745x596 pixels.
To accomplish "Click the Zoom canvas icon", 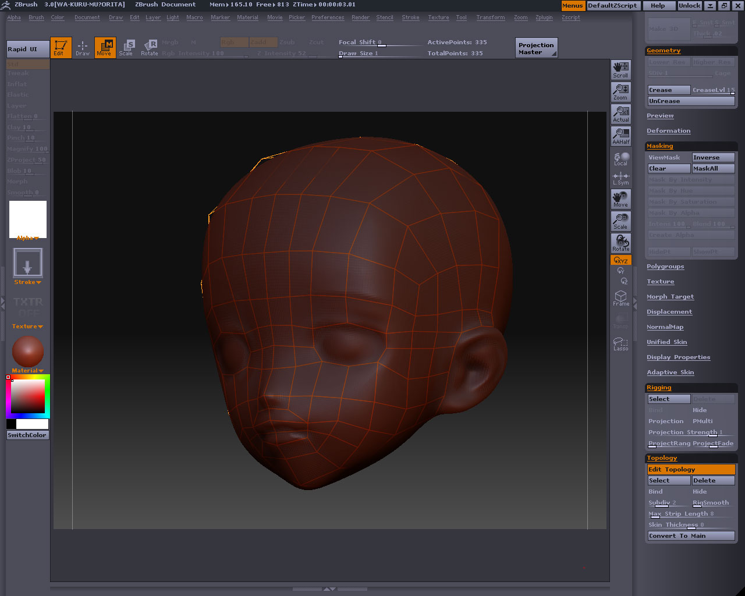I will 620,92.
